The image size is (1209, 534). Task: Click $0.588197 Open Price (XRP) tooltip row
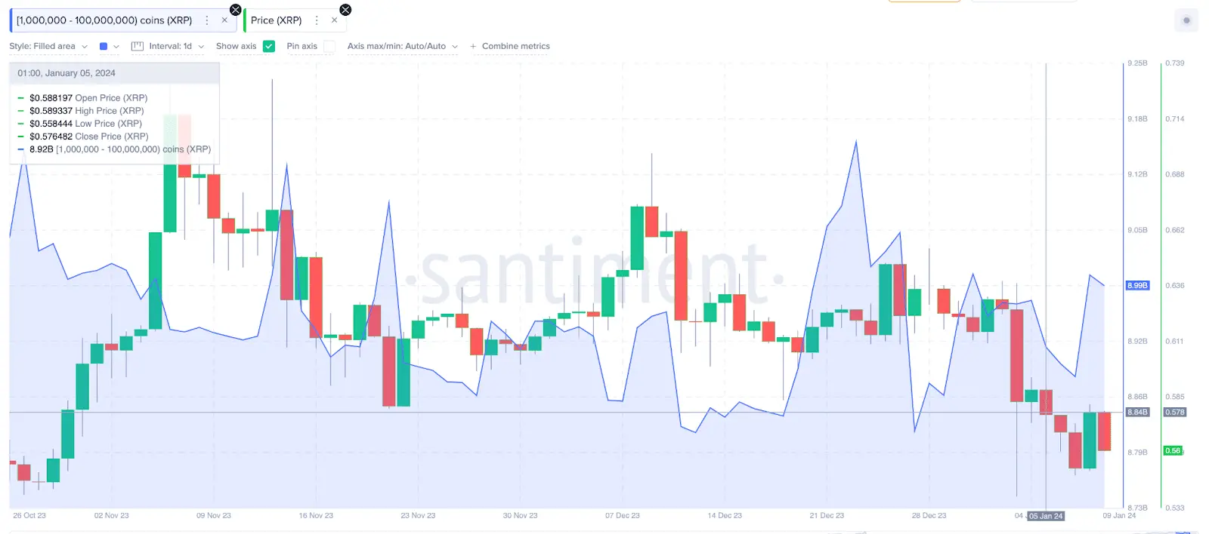click(88, 98)
